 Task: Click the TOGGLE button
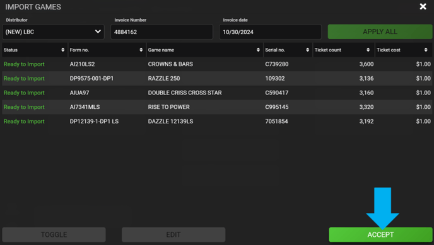54,235
